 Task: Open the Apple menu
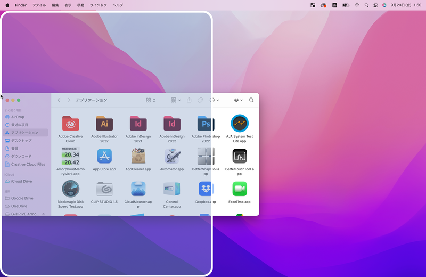point(7,5)
